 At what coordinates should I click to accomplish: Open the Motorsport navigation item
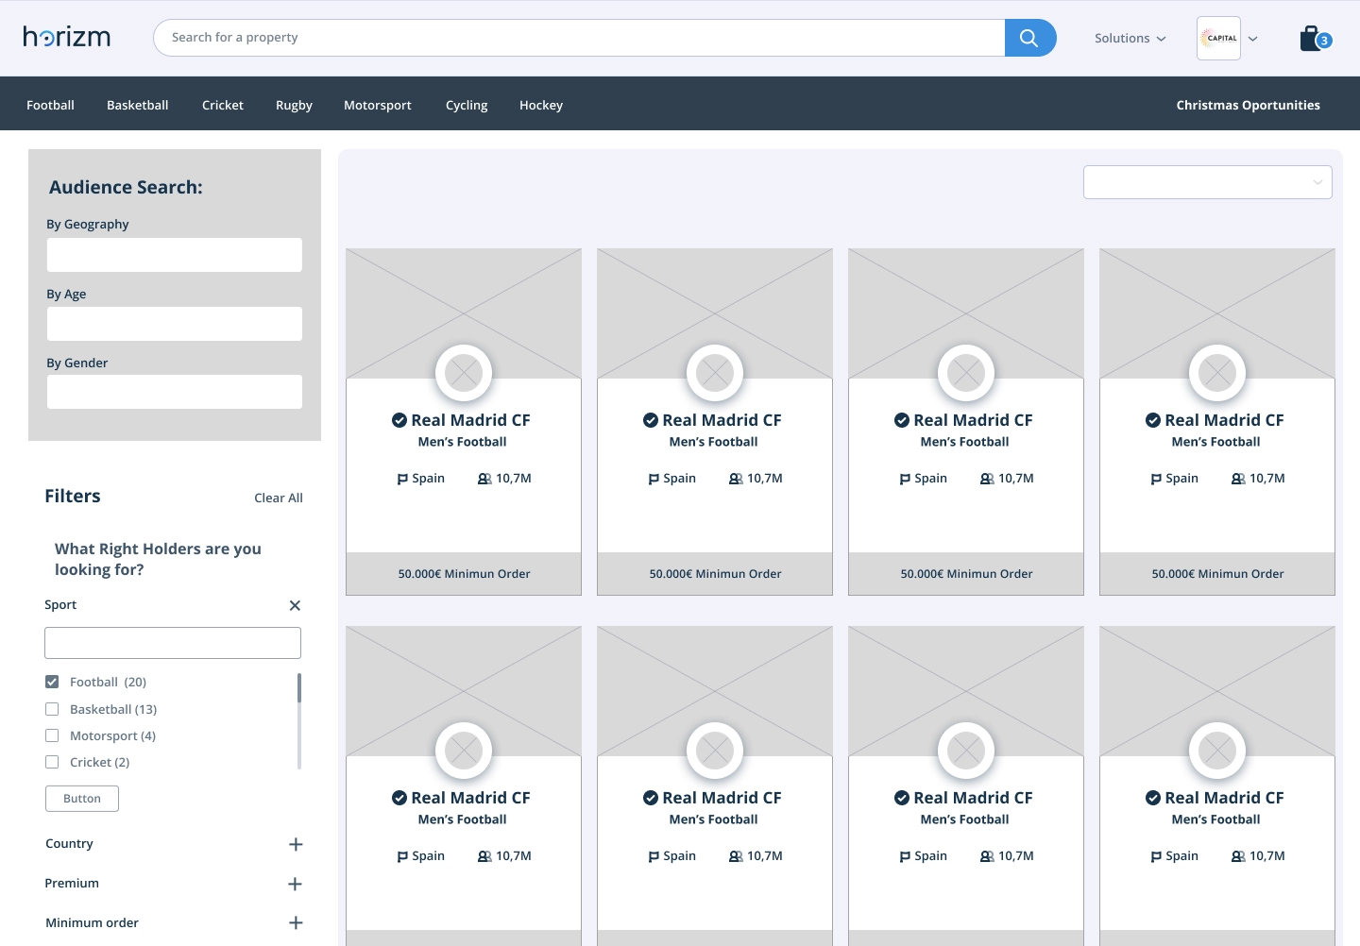pos(378,105)
